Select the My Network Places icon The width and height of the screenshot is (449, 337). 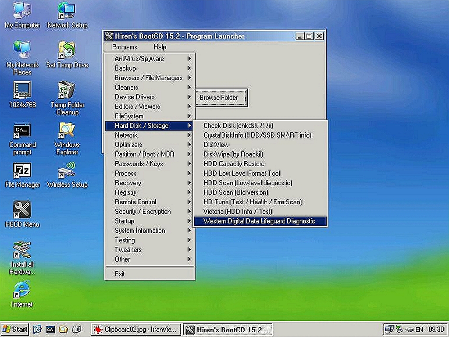22,58
